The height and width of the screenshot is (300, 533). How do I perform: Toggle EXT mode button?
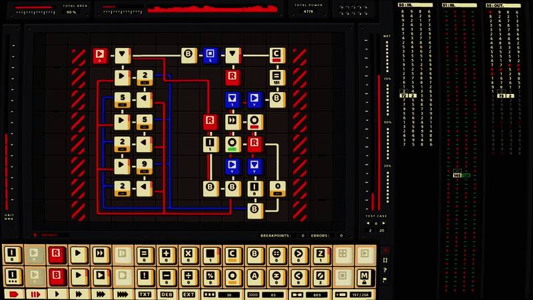click(189, 294)
